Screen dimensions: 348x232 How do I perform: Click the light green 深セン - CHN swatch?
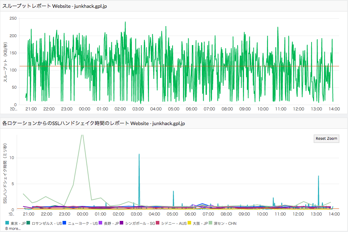211,223
